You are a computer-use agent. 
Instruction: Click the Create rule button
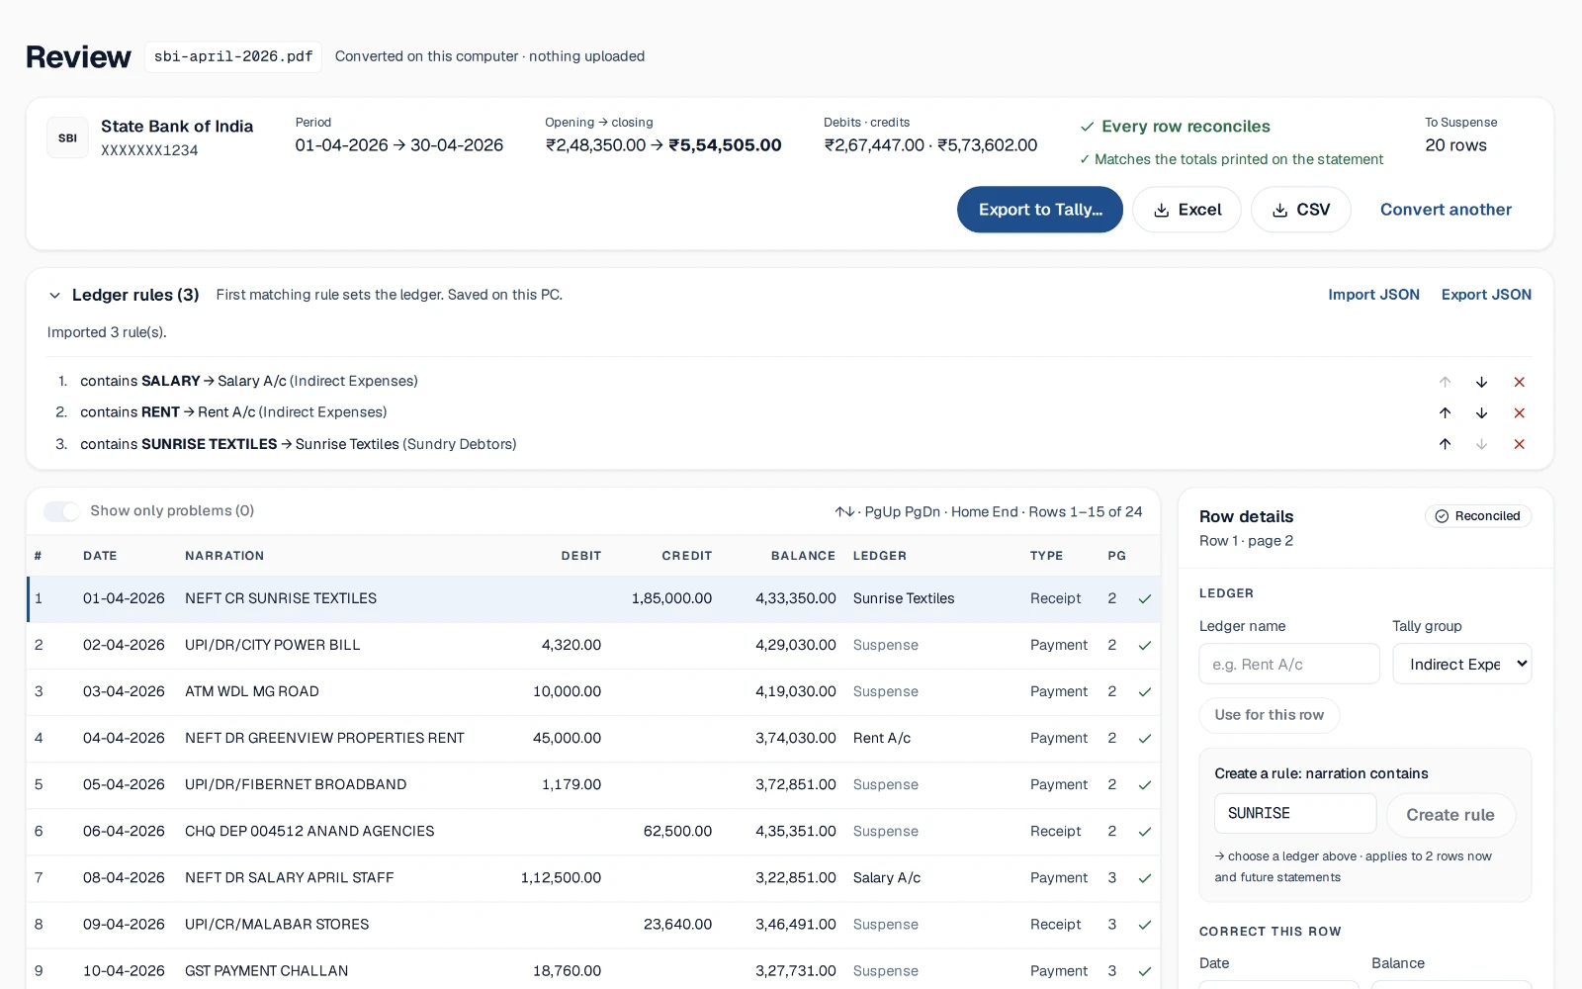(x=1450, y=815)
